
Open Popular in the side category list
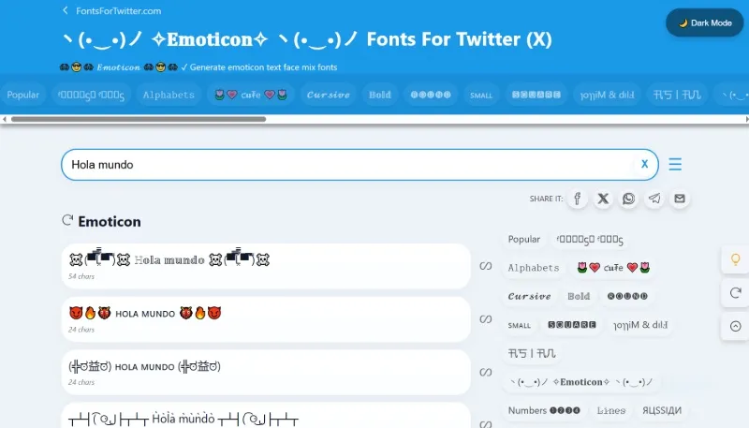[524, 239]
